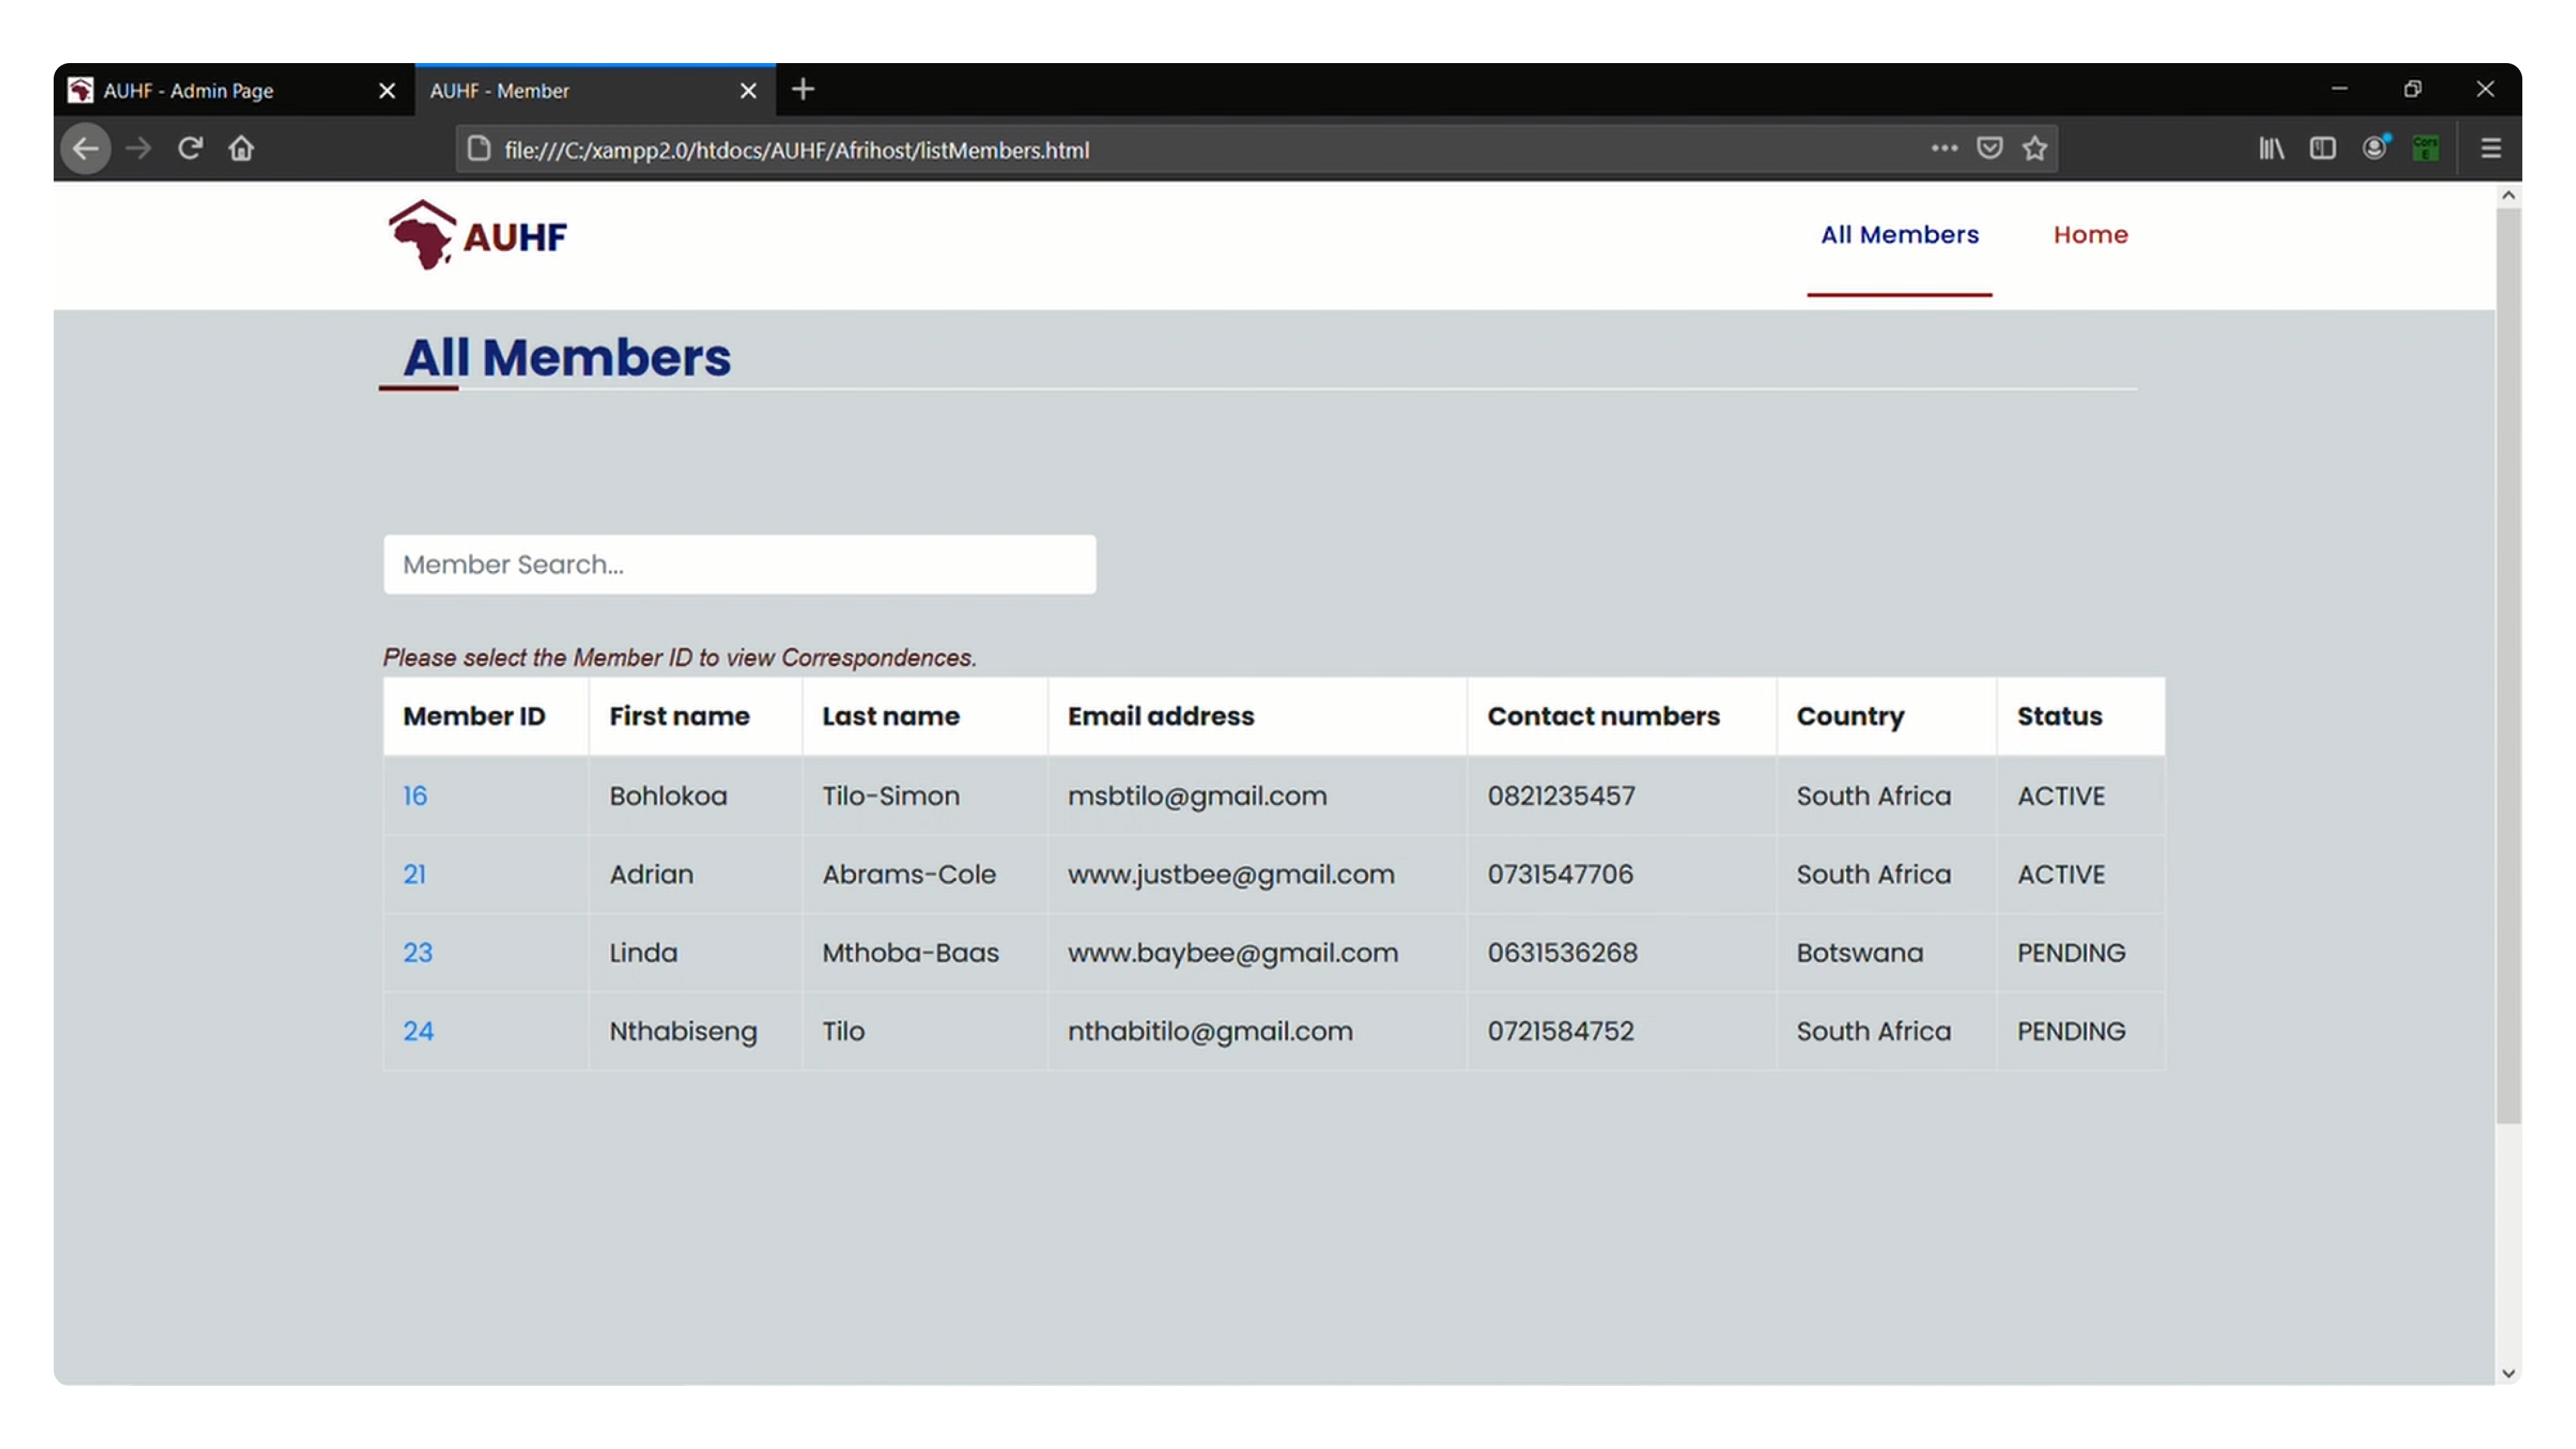2576x1449 pixels.
Task: Go back with the browser back arrow
Action: 86,149
